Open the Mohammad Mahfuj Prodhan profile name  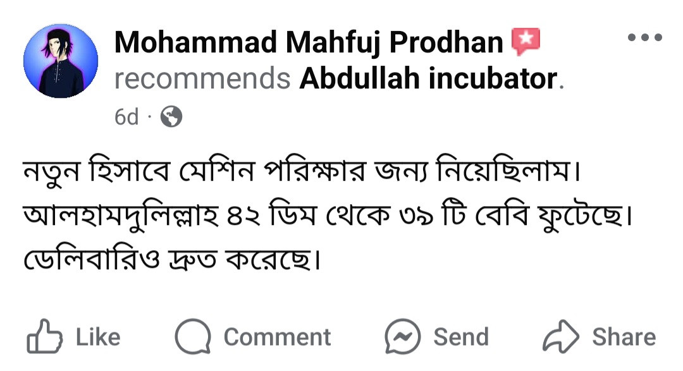[x=309, y=43]
